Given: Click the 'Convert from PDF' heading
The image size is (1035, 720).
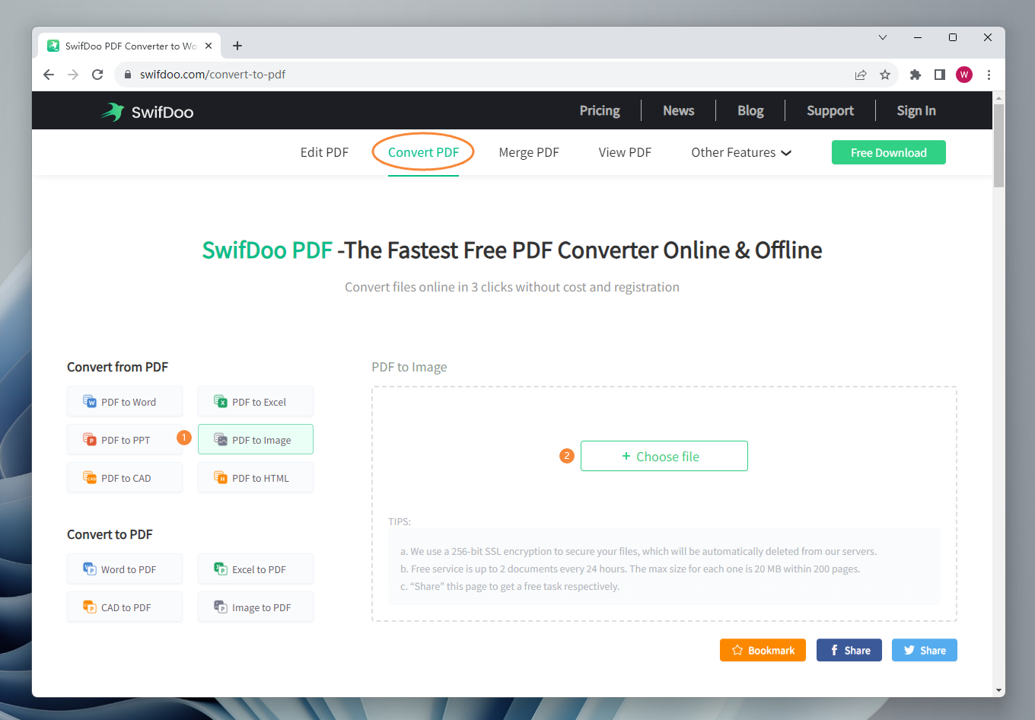Looking at the screenshot, I should pyautogui.click(x=117, y=367).
